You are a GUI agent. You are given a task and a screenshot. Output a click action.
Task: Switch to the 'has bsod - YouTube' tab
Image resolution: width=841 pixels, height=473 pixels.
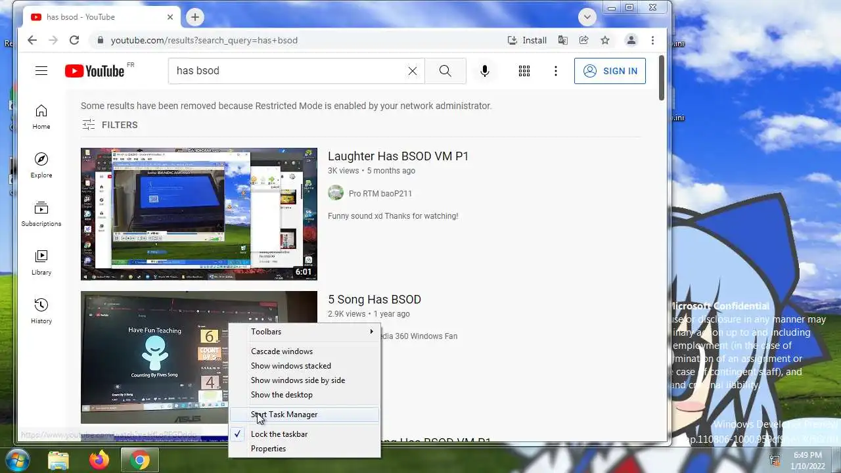point(100,17)
